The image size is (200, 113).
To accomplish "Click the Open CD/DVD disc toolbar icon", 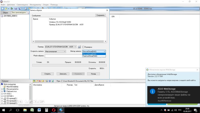I will (12, 9).
